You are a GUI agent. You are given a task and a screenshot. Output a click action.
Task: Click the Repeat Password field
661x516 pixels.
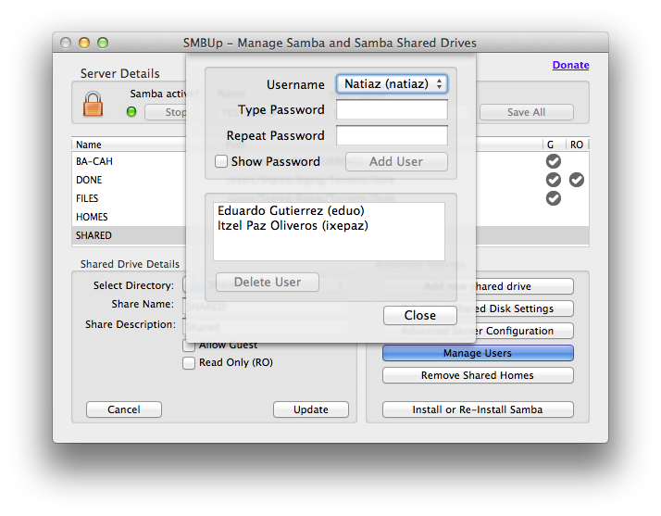[x=392, y=135]
